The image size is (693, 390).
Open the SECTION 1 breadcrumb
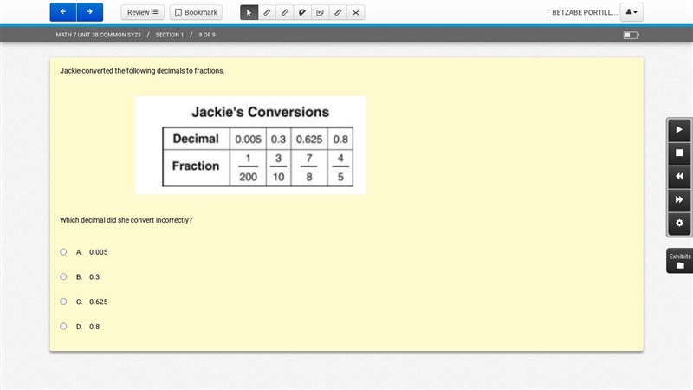[x=169, y=35]
